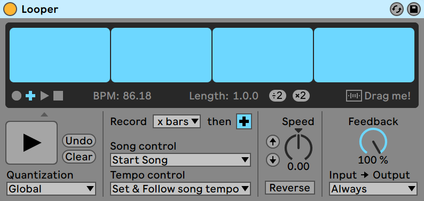This screenshot has height=201, width=424.
Task: Toggle the Reverse button
Action: pos(290,188)
